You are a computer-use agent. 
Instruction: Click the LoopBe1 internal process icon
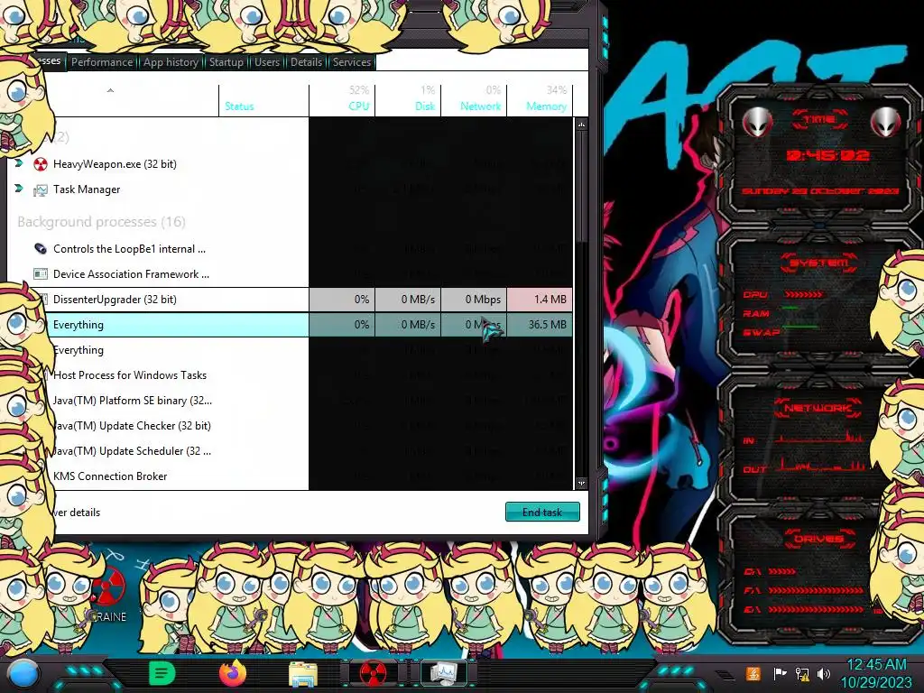(x=40, y=249)
